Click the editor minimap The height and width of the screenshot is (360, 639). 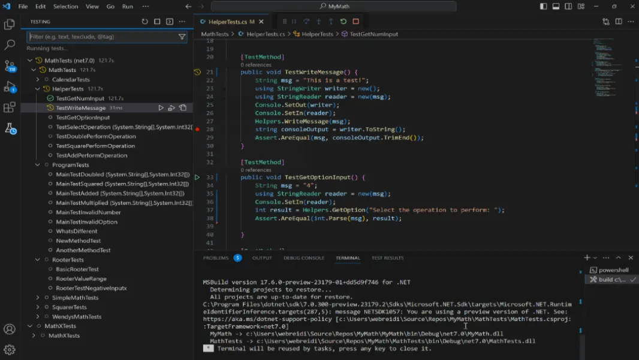point(609,67)
